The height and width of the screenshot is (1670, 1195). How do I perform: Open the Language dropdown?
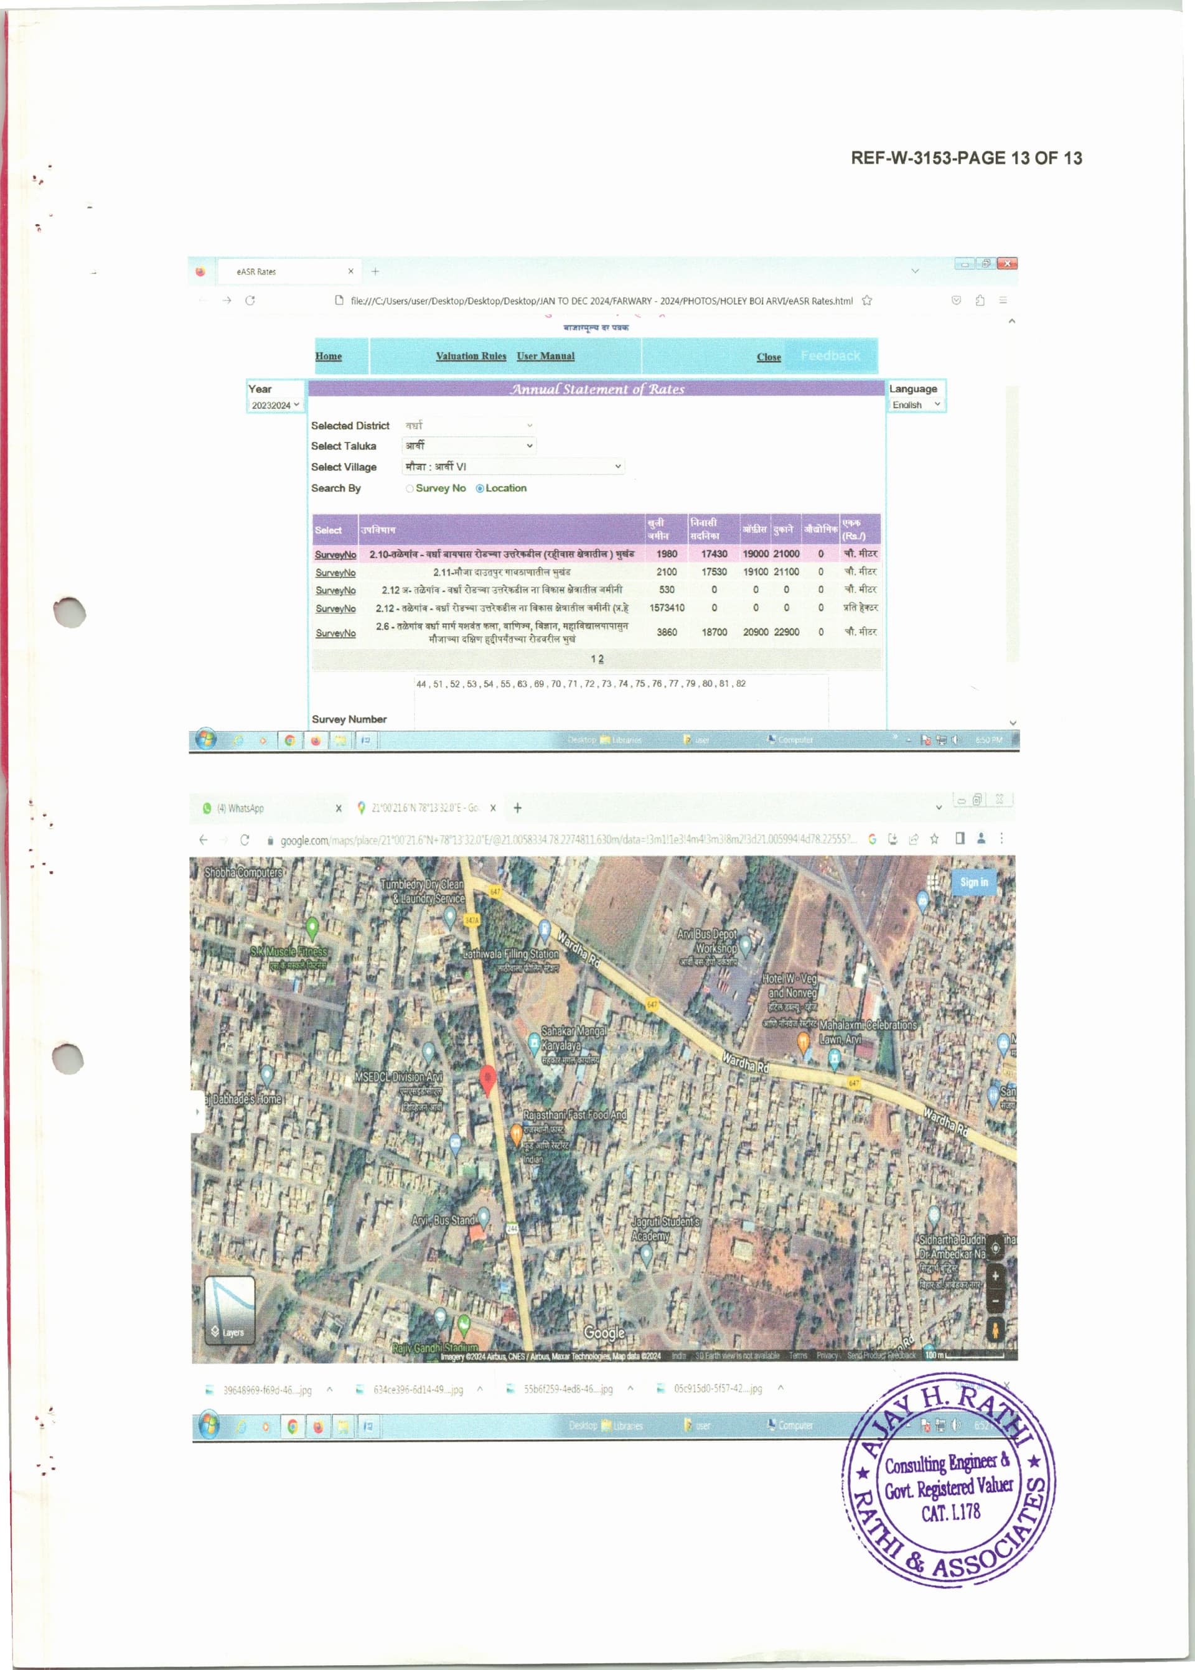(x=916, y=404)
